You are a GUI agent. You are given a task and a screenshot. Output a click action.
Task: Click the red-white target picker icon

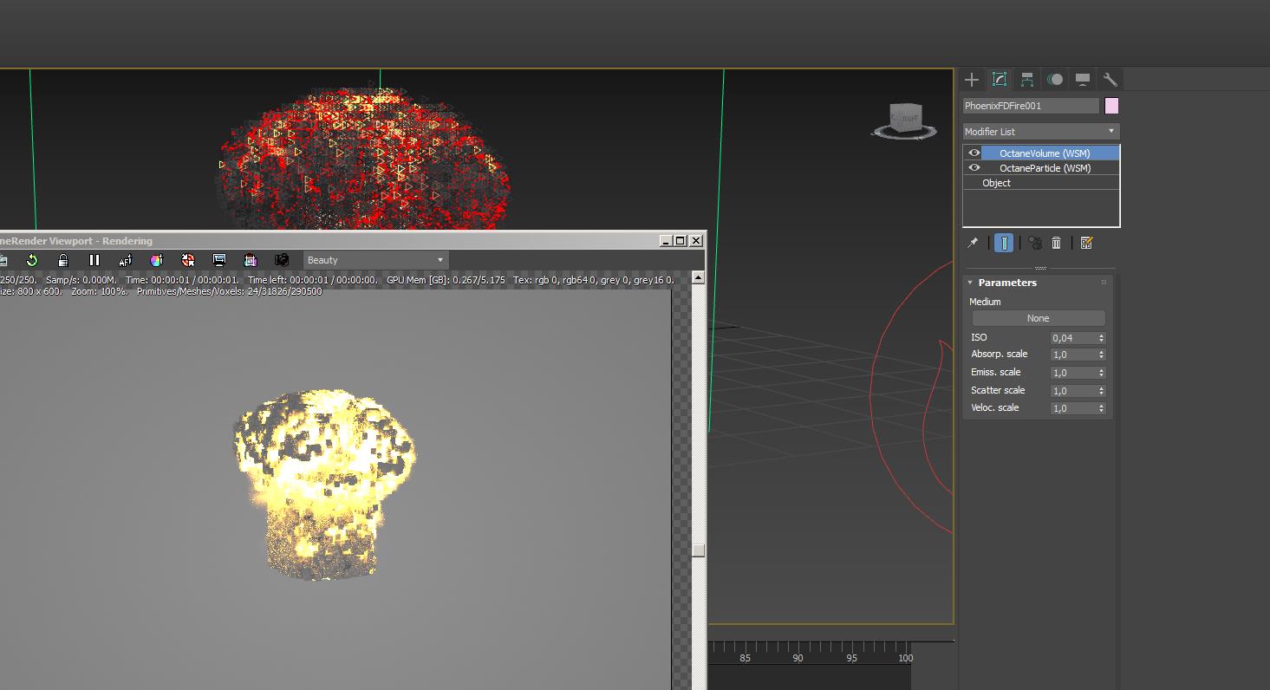188,260
